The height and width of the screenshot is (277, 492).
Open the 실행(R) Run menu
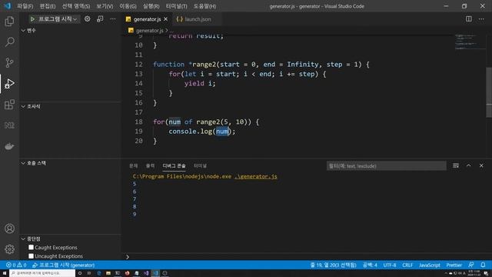point(151,6)
